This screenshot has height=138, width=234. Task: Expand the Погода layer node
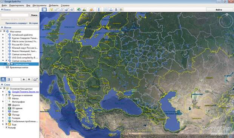3,115
